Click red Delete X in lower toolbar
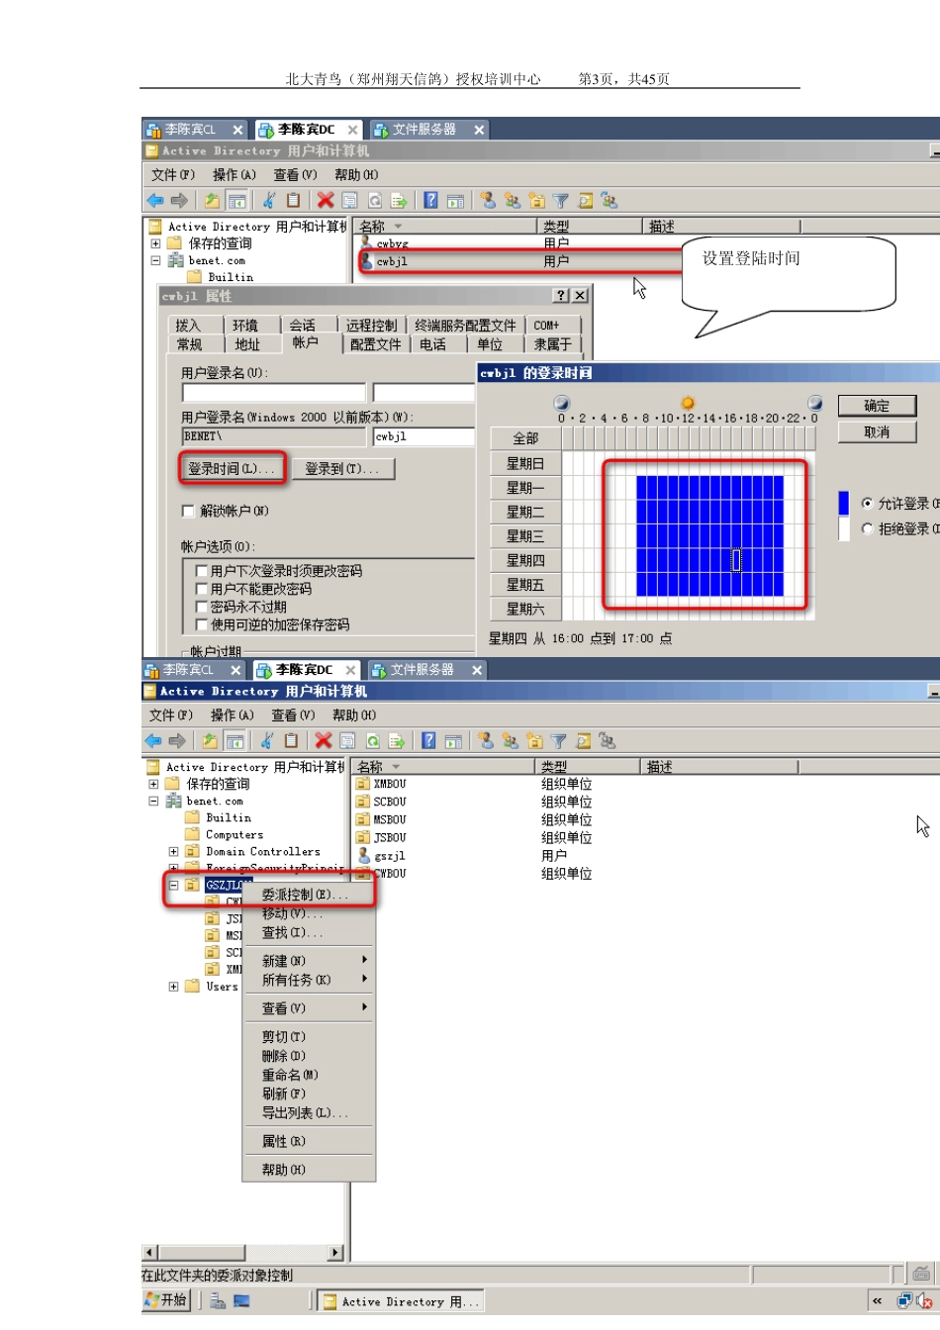Viewport: 940px width, 1330px height. click(323, 740)
